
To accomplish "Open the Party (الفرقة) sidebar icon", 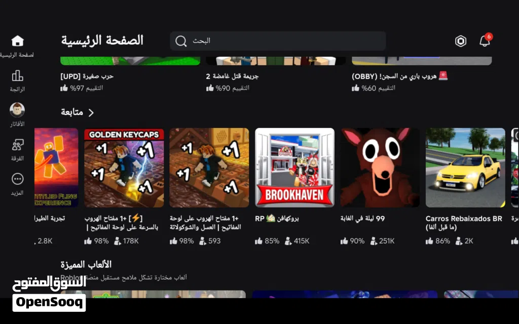I will point(18,145).
